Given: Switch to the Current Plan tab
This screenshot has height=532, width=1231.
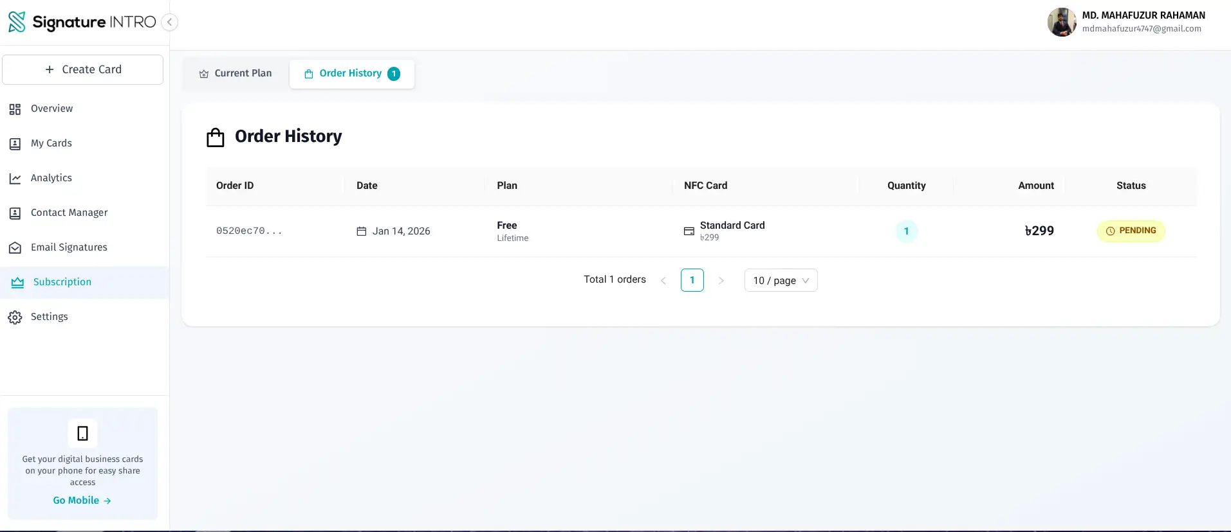Looking at the screenshot, I should pos(236,74).
